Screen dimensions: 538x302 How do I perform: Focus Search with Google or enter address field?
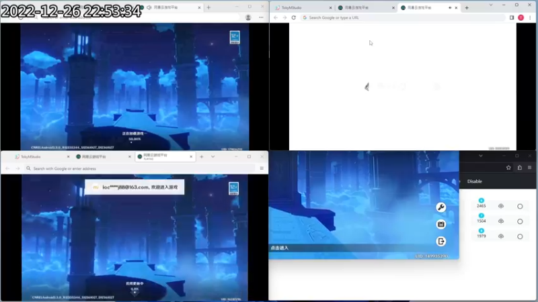tap(140, 168)
